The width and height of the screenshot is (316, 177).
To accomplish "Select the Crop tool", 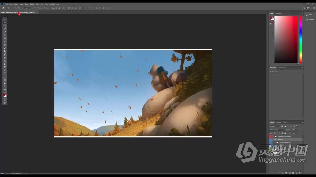I will point(5,35).
